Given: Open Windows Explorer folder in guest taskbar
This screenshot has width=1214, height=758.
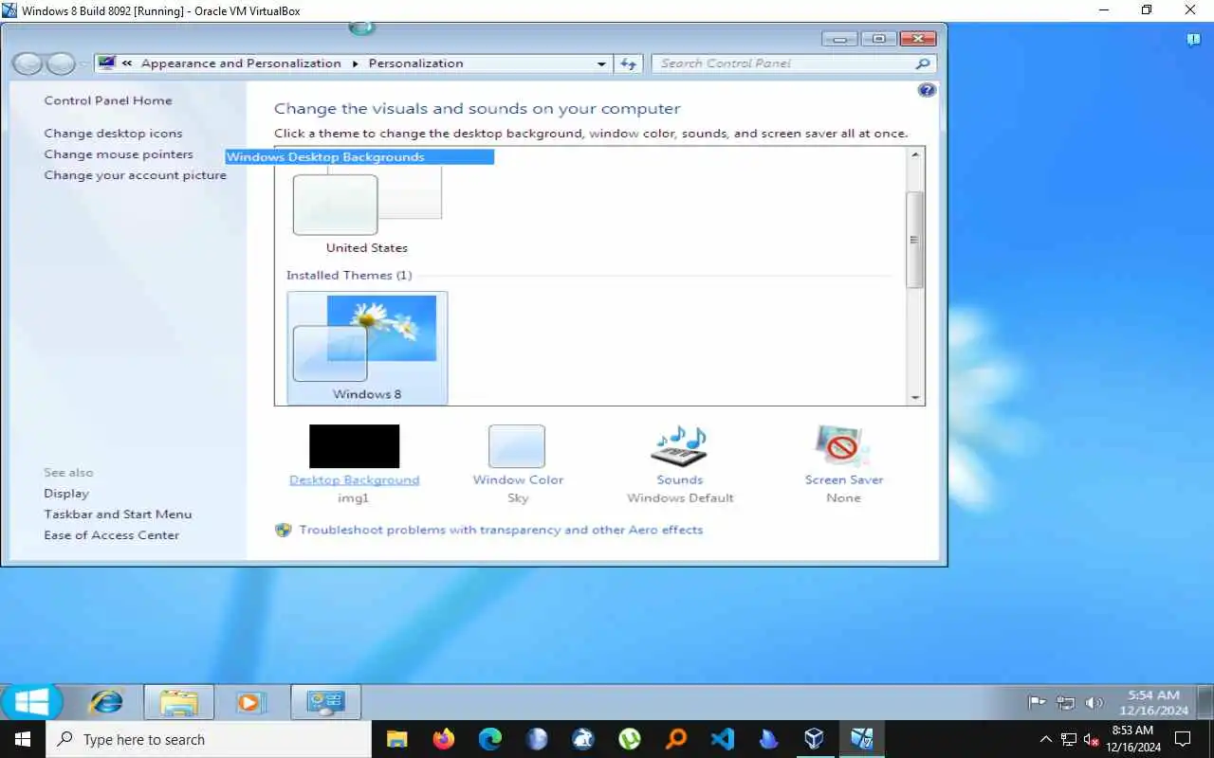Looking at the screenshot, I should [178, 702].
